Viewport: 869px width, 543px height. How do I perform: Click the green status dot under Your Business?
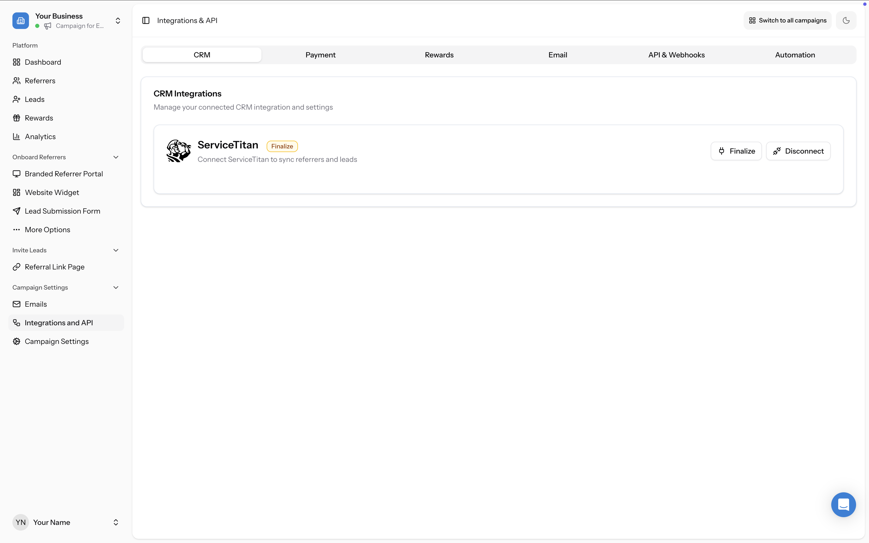point(37,26)
